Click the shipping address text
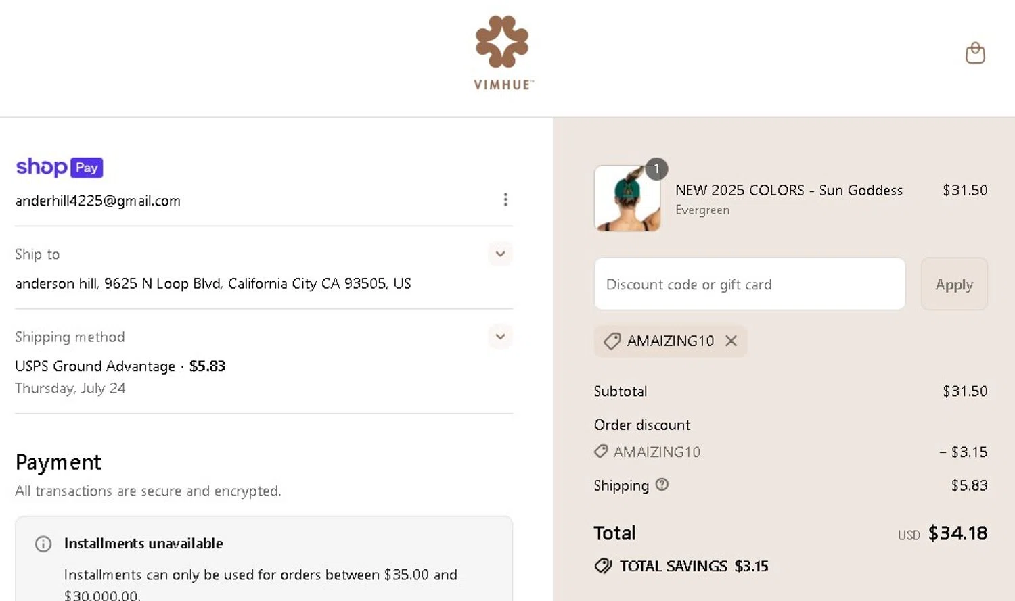 213,283
